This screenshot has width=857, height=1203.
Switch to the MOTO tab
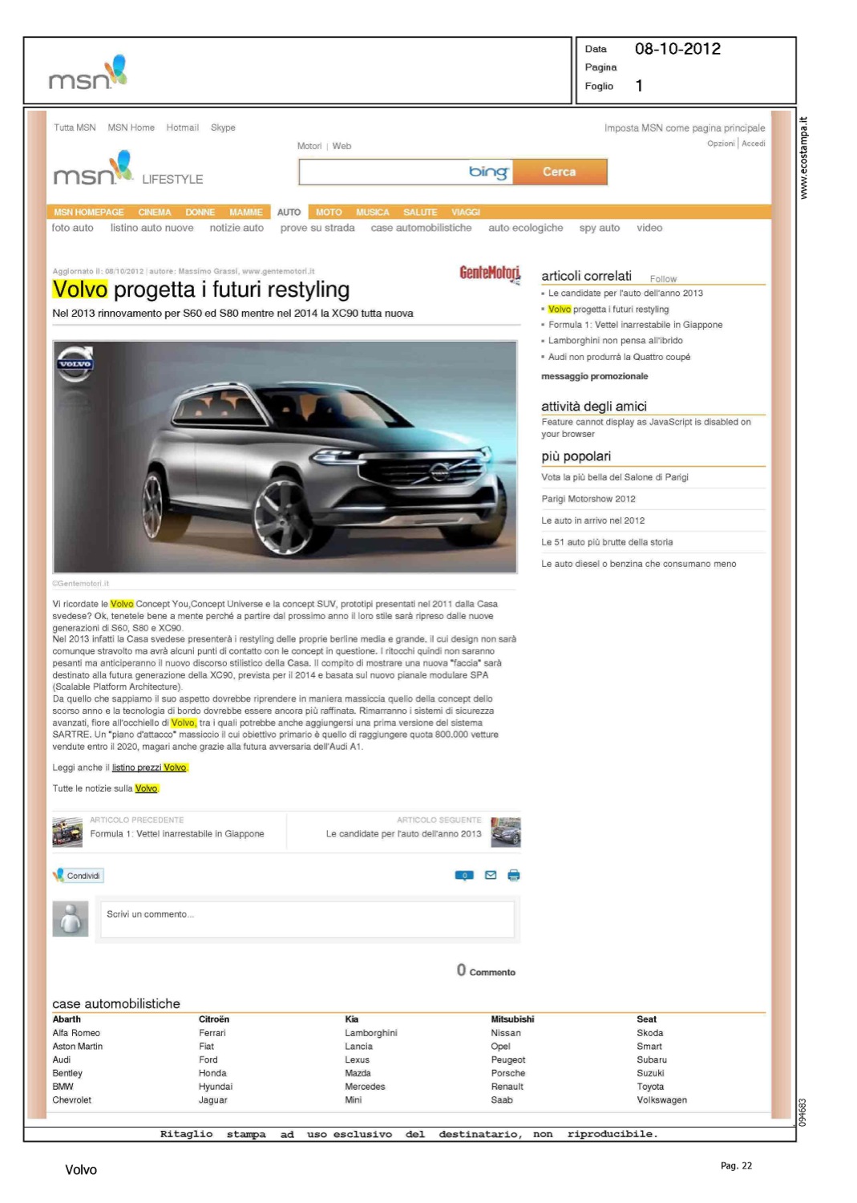click(329, 213)
